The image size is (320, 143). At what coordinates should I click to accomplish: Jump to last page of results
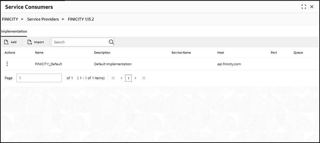[x=144, y=78]
